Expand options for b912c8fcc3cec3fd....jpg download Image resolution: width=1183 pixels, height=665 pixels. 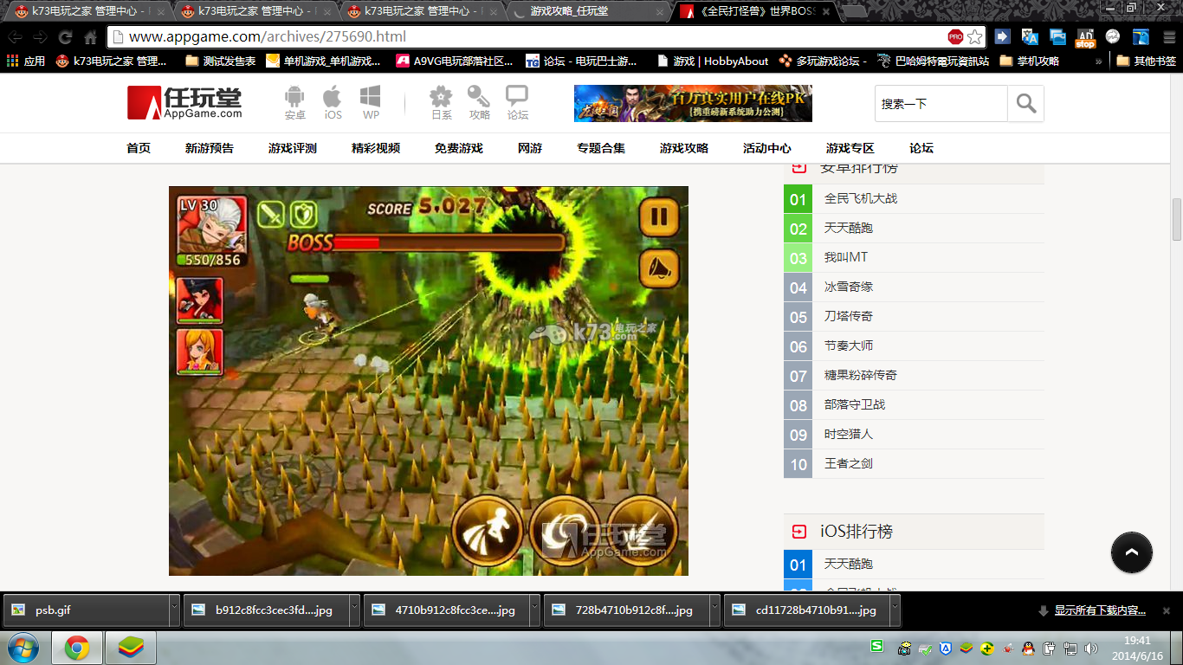click(x=353, y=610)
